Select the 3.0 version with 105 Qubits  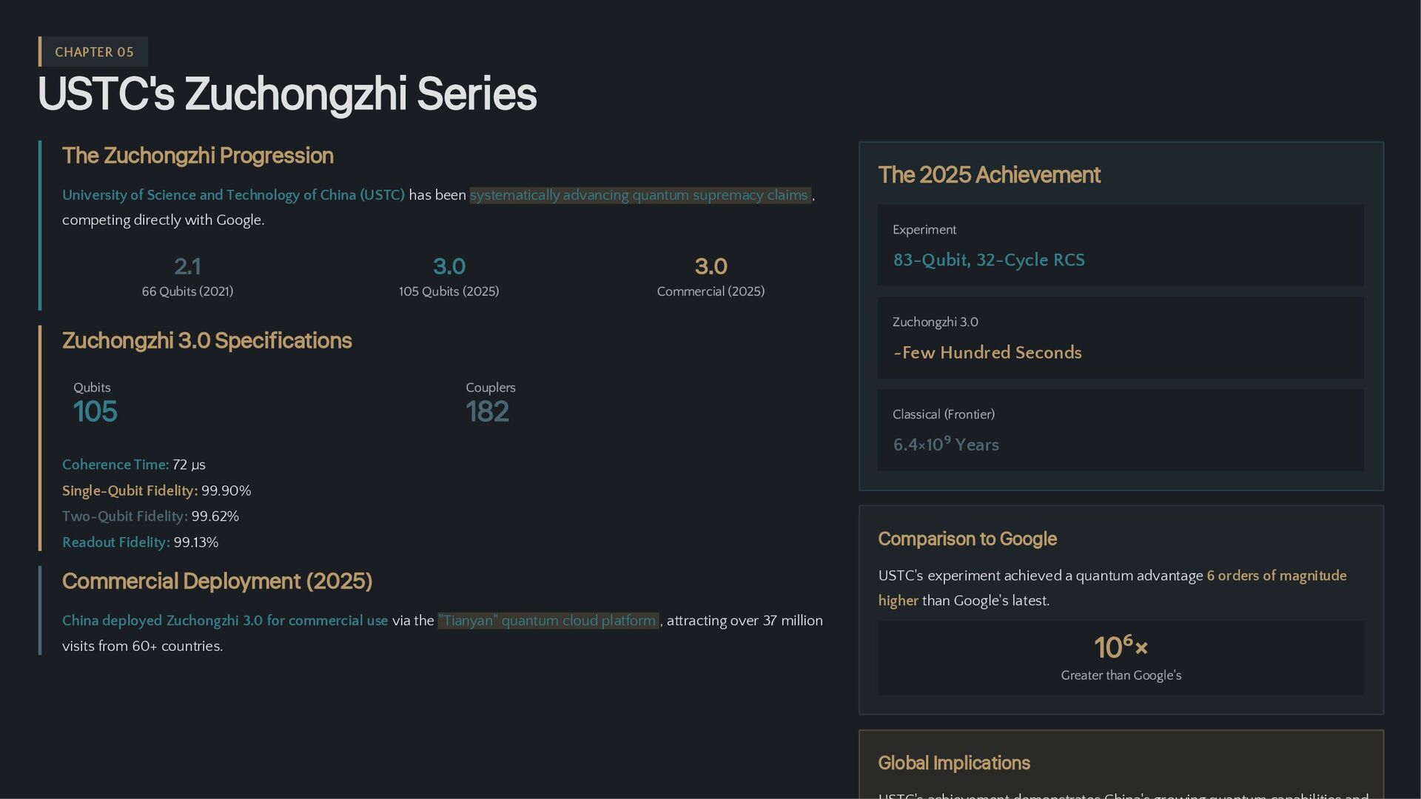pyautogui.click(x=449, y=276)
